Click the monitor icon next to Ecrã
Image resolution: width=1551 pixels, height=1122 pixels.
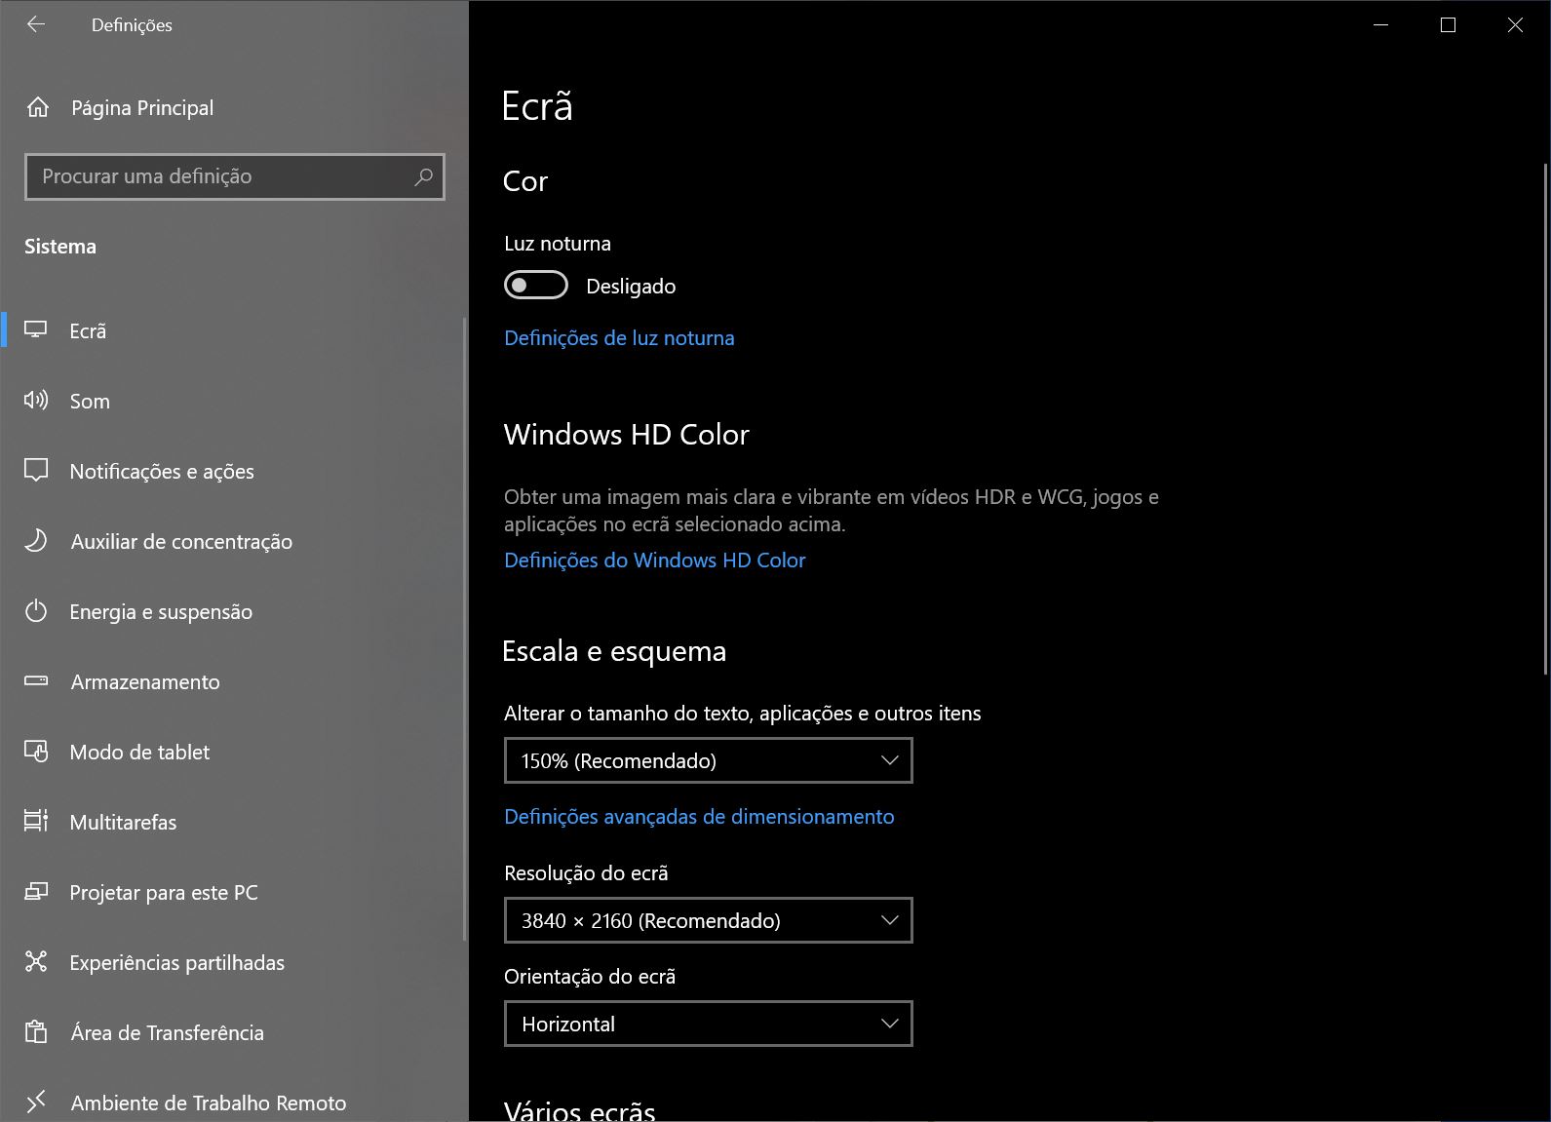[x=36, y=329]
